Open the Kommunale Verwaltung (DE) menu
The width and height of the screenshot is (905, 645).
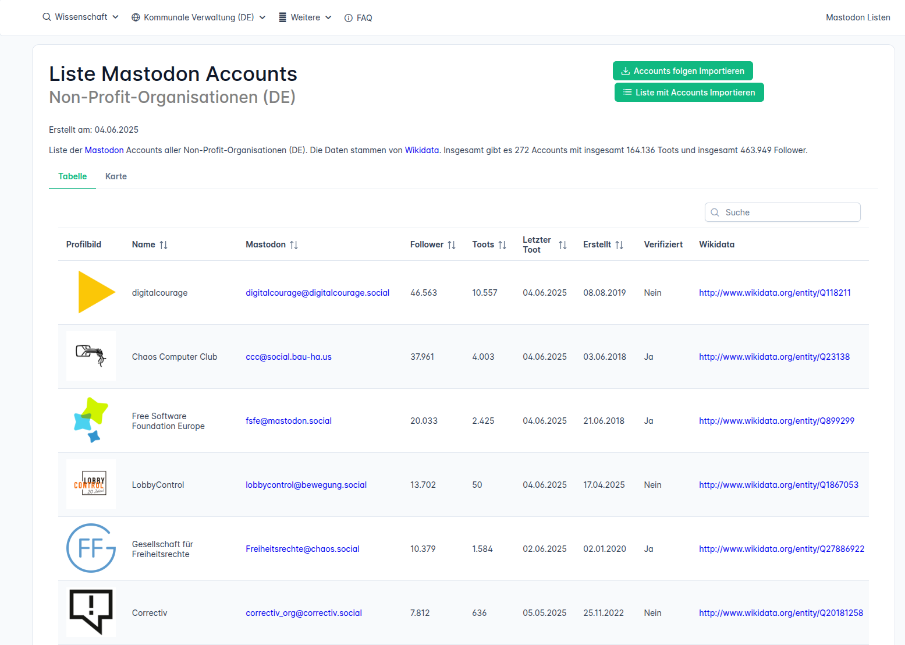199,17
